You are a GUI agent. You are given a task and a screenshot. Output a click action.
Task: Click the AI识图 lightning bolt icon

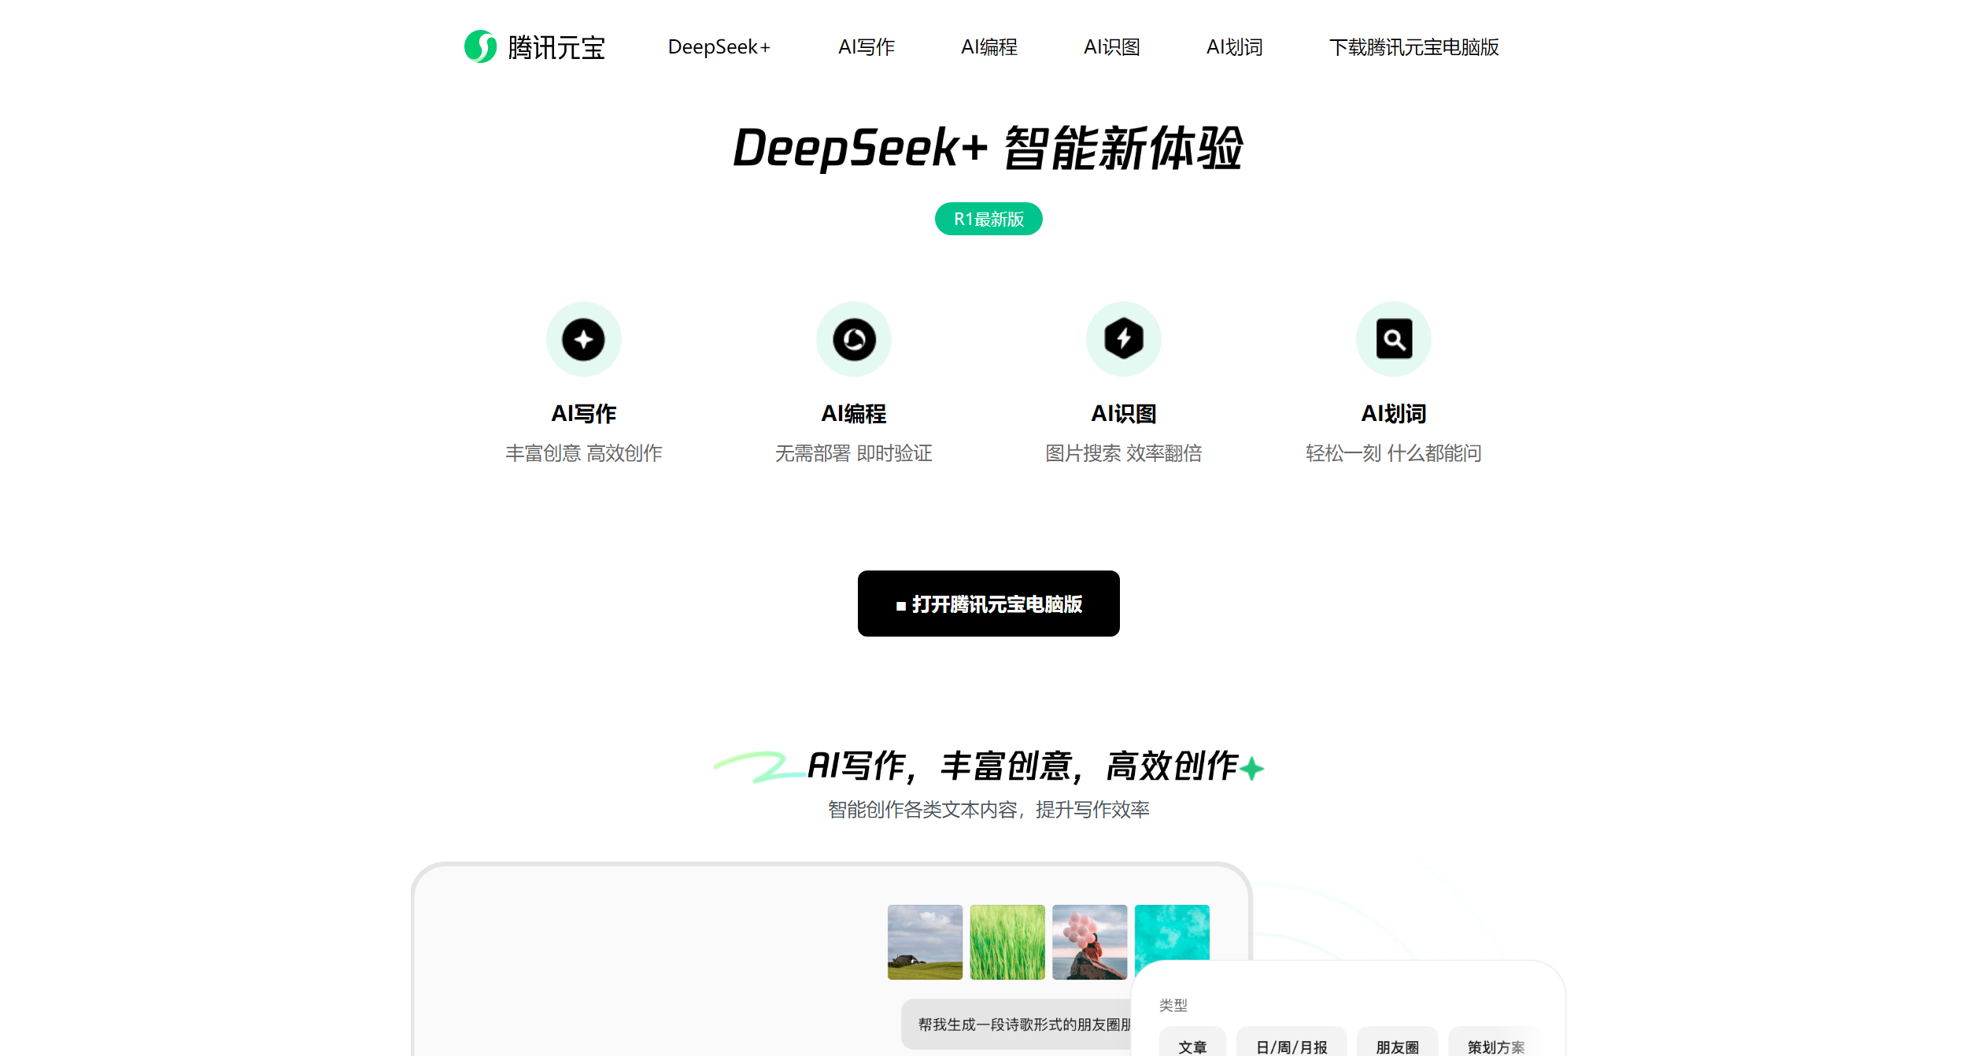click(x=1123, y=339)
